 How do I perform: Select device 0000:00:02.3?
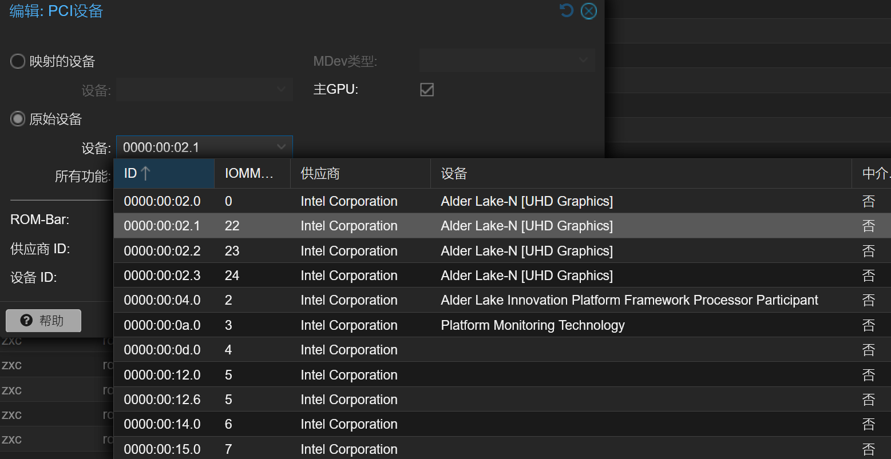point(502,276)
